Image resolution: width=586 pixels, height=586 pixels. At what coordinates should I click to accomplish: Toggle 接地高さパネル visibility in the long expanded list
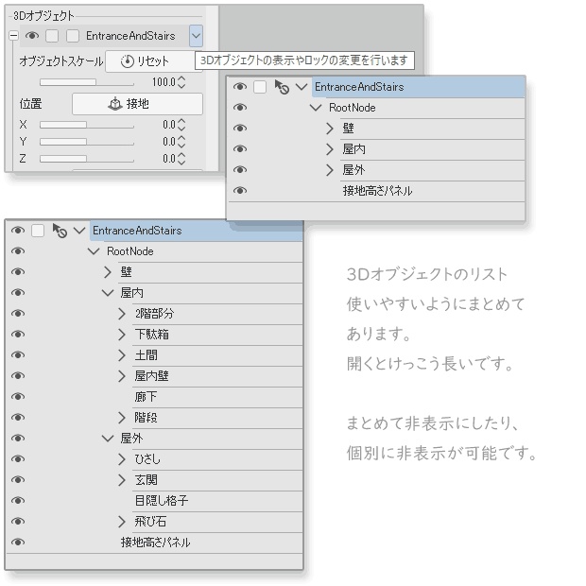(x=18, y=542)
